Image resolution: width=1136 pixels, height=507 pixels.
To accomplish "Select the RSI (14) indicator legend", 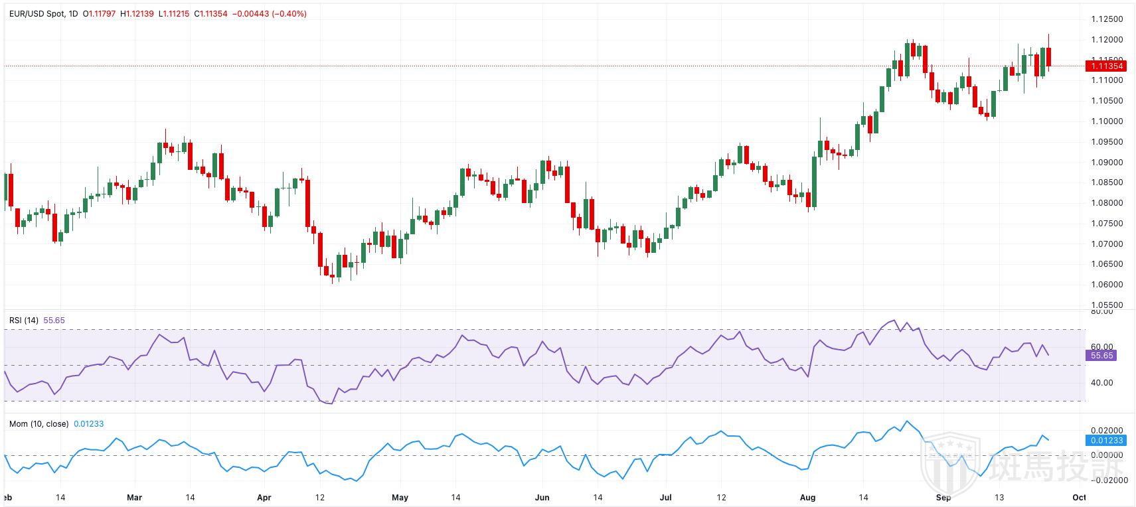I will click(23, 320).
